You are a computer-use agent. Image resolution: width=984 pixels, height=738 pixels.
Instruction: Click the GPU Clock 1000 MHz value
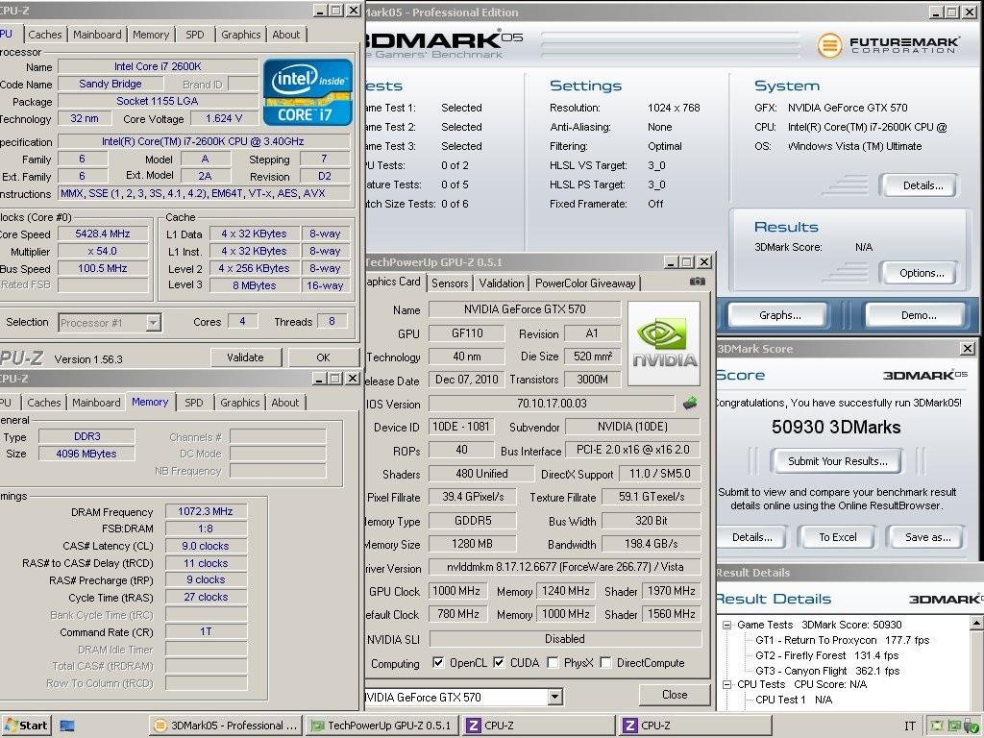456,591
